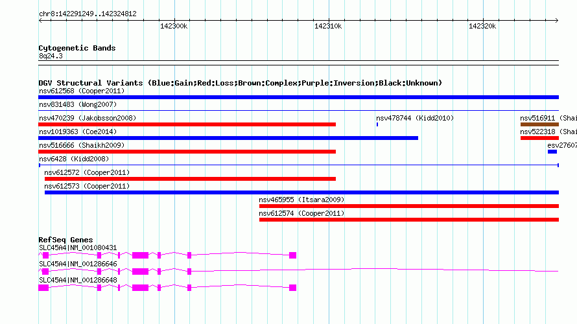Click the RefSeq Genes track title
Viewport: 577px width, 324px height.
click(x=65, y=240)
